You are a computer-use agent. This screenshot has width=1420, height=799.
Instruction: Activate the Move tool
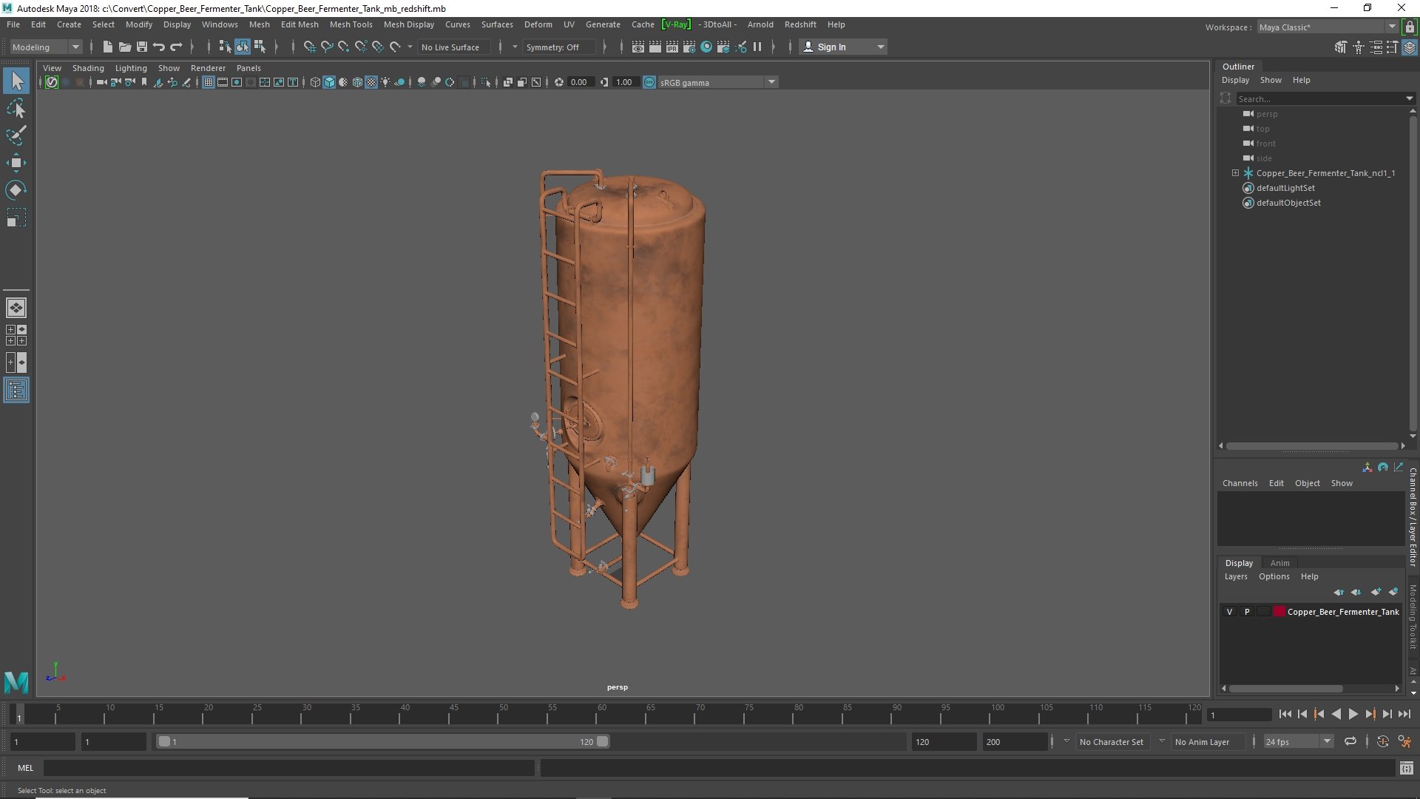[x=16, y=163]
